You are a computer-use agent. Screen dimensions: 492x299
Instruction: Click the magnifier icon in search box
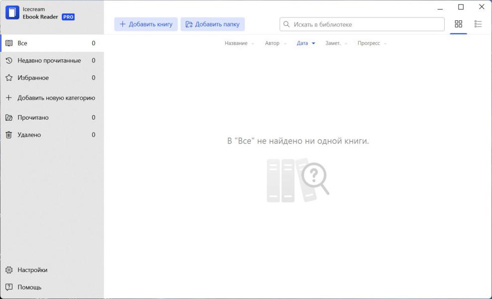(286, 24)
